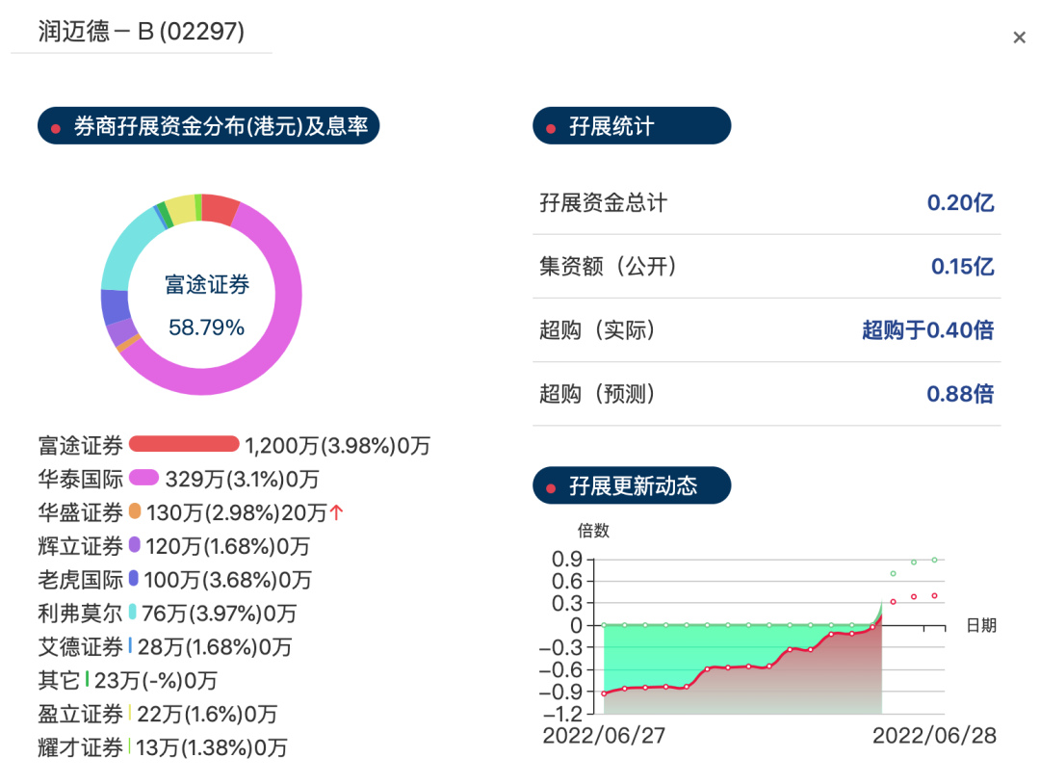Click the top-right green forecast data point
The height and width of the screenshot is (784, 1040).
pos(934,560)
